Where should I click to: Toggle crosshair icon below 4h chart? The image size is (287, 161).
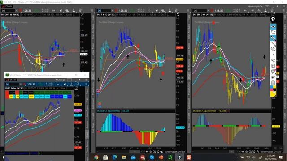point(246,152)
